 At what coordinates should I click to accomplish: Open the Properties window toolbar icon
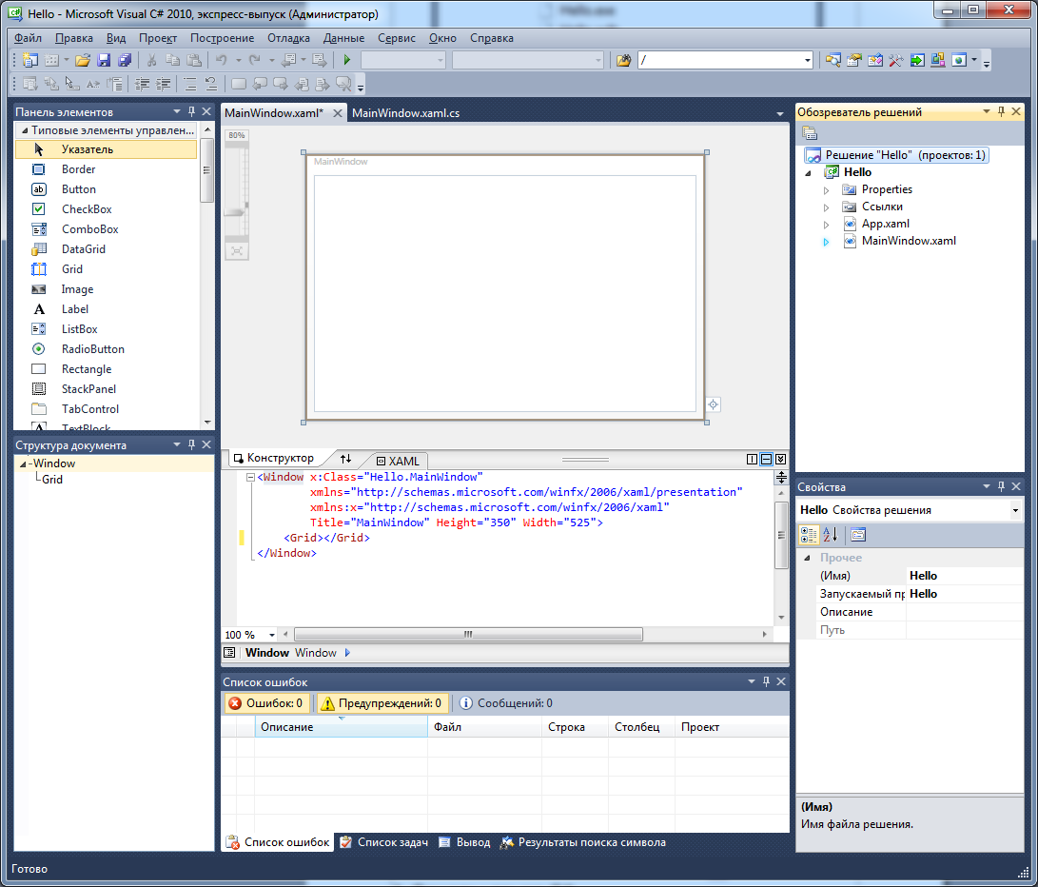tap(854, 60)
